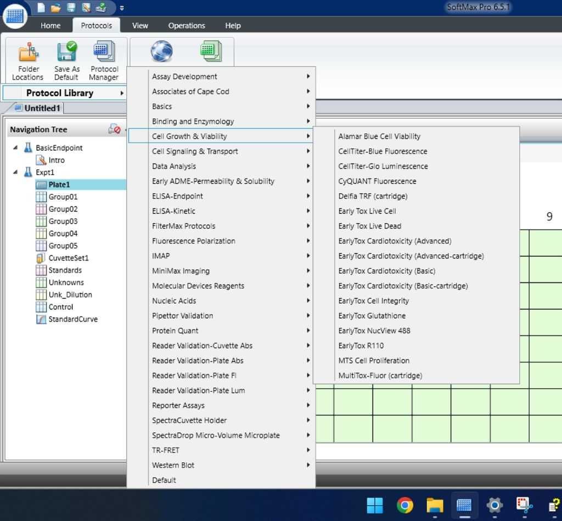
Task: Open the Data Analysis menu entry
Action: pyautogui.click(x=222, y=166)
